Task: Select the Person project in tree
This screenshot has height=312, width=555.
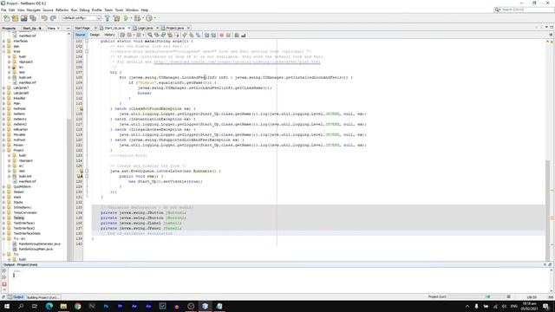Action: point(18,145)
